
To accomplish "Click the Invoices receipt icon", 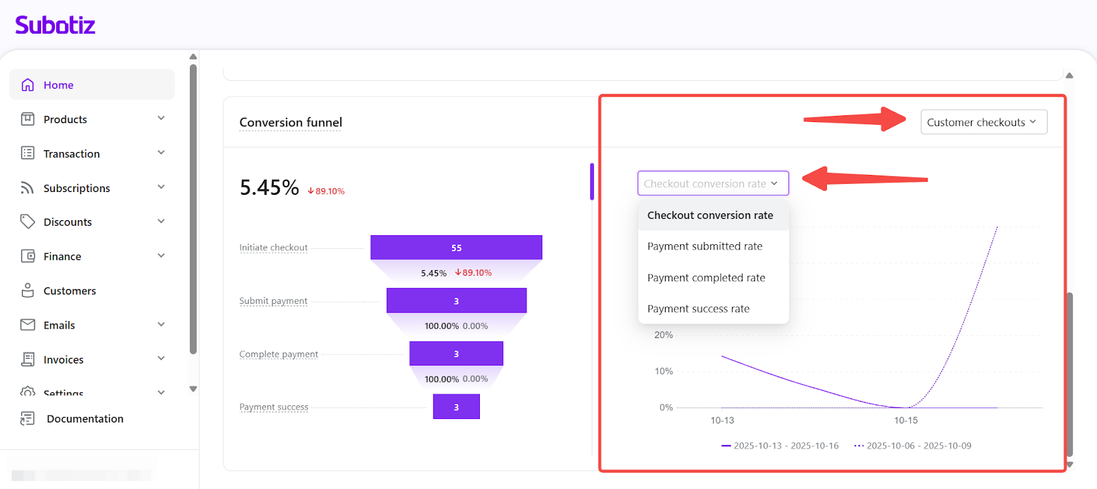I will [27, 359].
